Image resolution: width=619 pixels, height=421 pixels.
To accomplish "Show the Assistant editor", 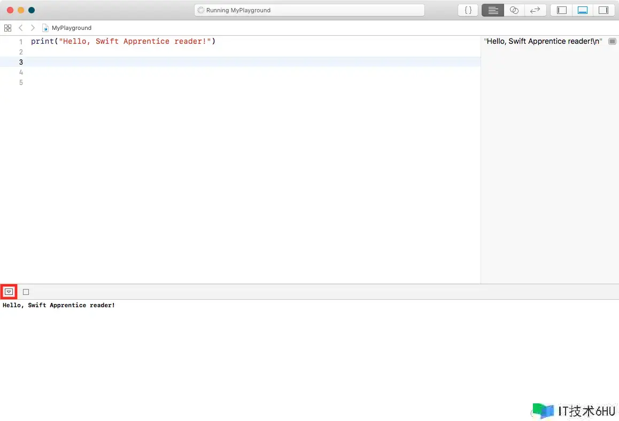I will click(x=514, y=10).
